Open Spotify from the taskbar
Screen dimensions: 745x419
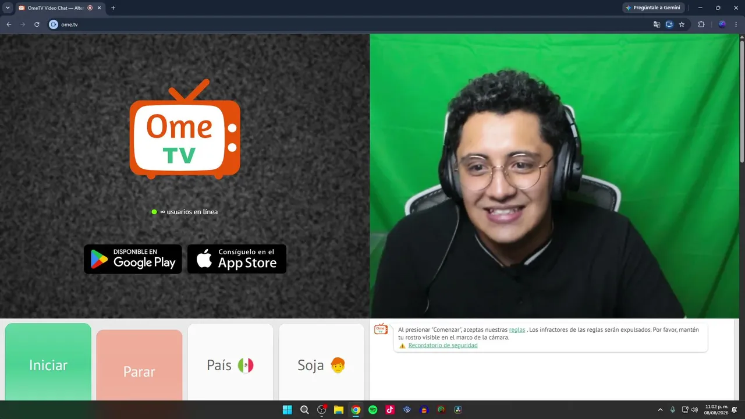373,410
